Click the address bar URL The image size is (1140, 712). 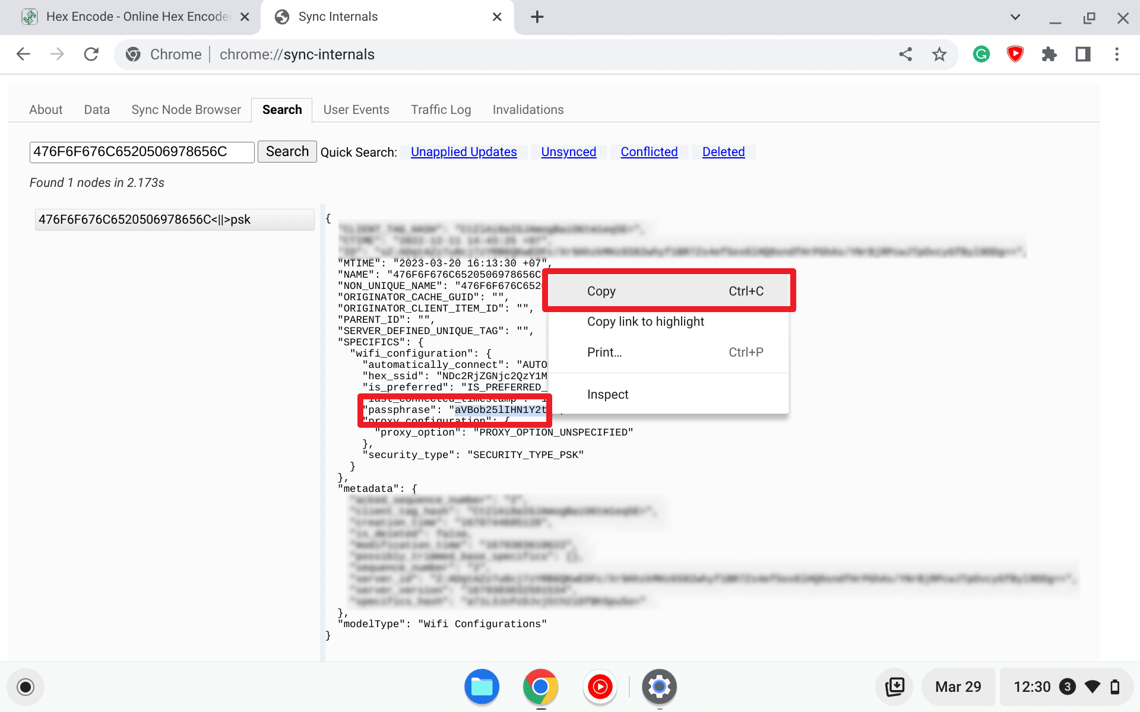tap(297, 55)
